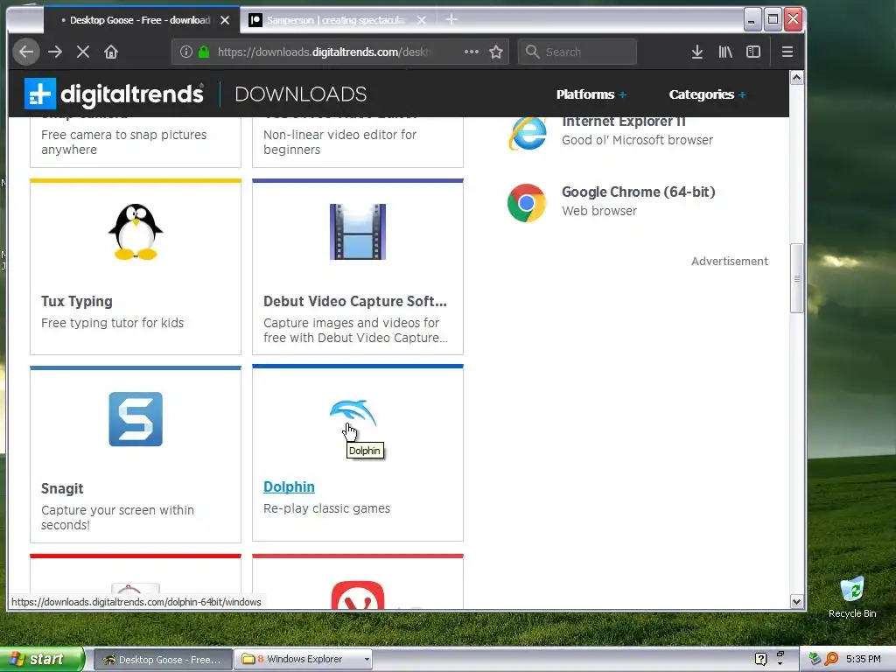Click 'Free typing tutor for kids' text

[113, 323]
